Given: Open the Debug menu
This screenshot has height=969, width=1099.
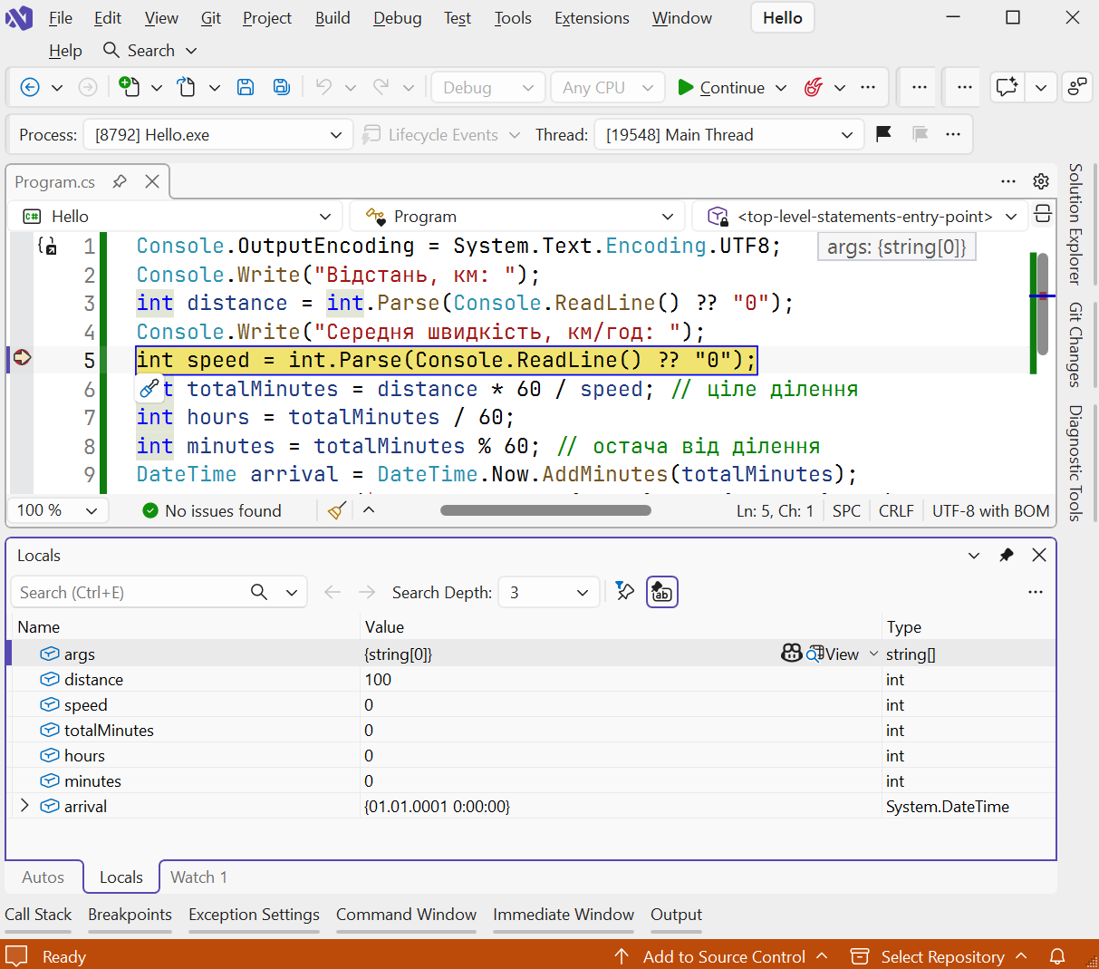Looking at the screenshot, I should [398, 18].
